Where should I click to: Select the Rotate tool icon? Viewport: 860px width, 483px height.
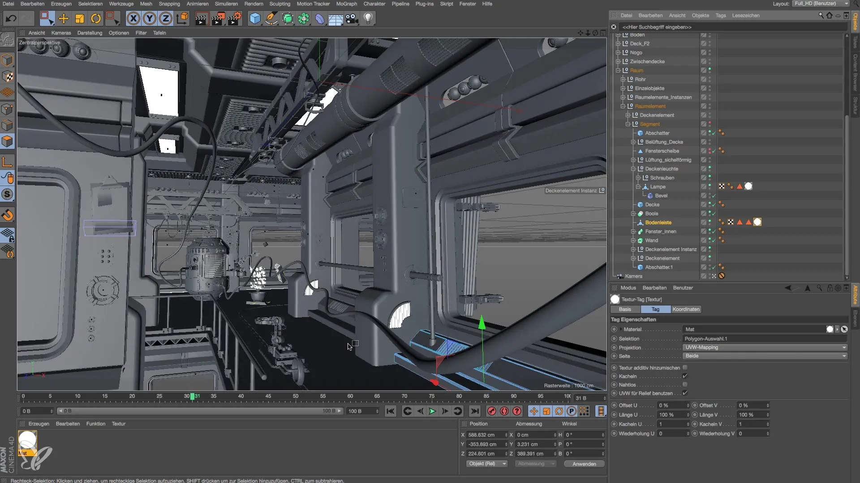[96, 18]
